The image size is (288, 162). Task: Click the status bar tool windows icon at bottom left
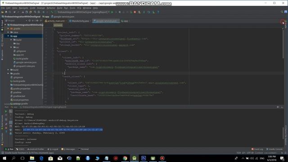pos(3,153)
